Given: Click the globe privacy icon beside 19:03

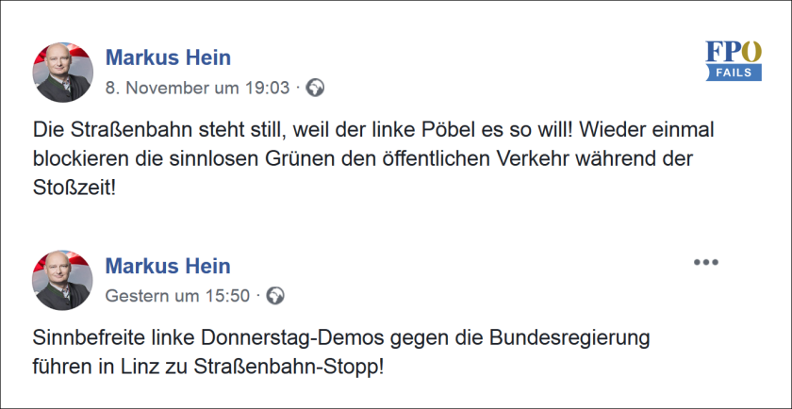Looking at the screenshot, I should pos(315,88).
